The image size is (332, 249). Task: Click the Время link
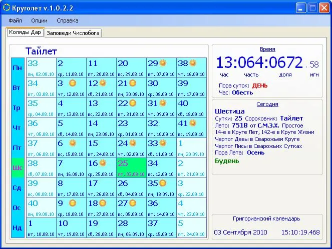click(267, 49)
